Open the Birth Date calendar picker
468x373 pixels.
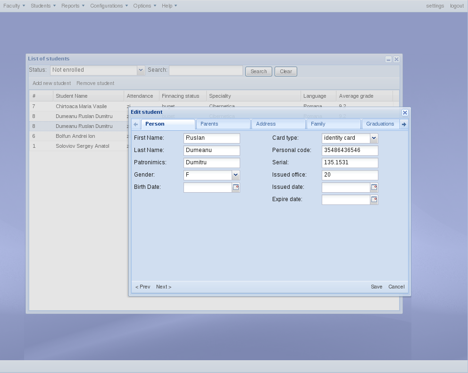(236, 187)
